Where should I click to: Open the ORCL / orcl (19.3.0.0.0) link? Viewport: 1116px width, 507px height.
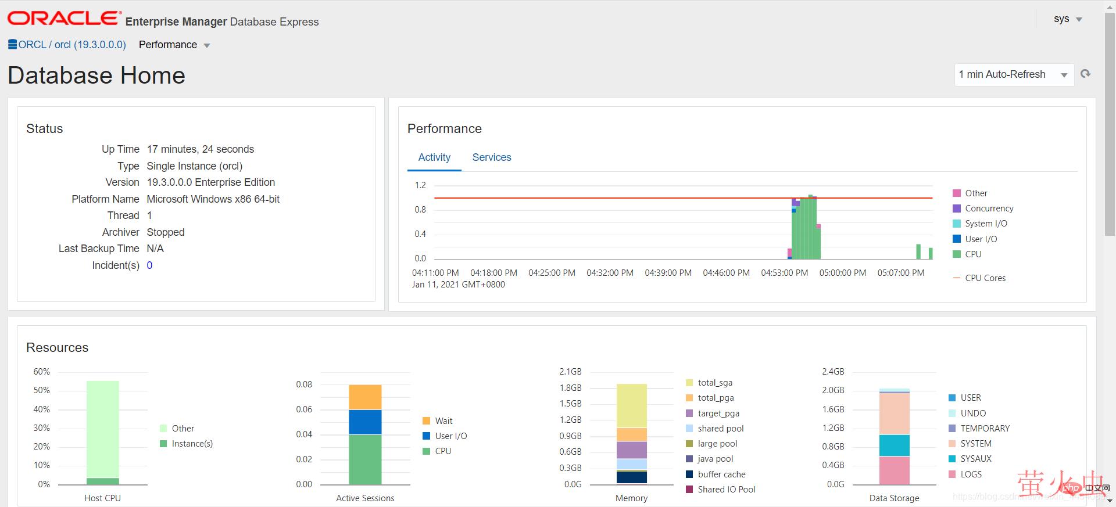click(x=72, y=45)
